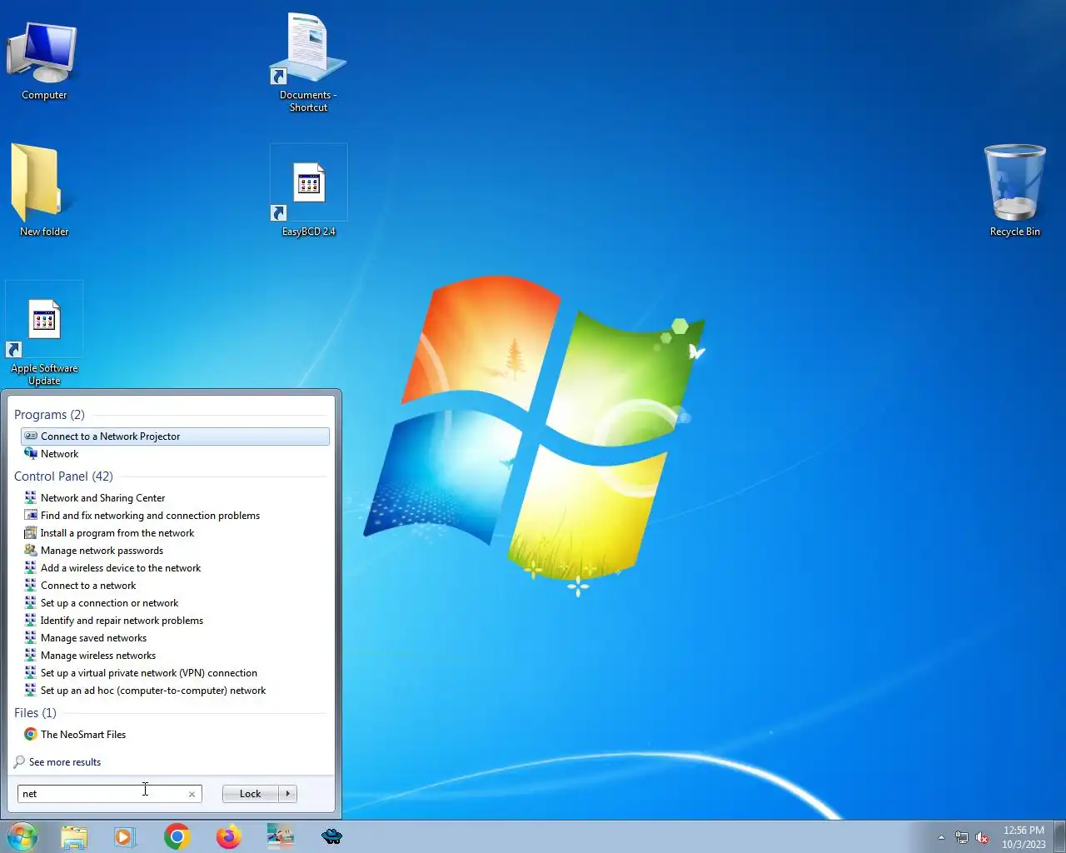Click the Chrome icon beside The NeoSmart Files
Image resolution: width=1066 pixels, height=853 pixels.
pyautogui.click(x=31, y=735)
